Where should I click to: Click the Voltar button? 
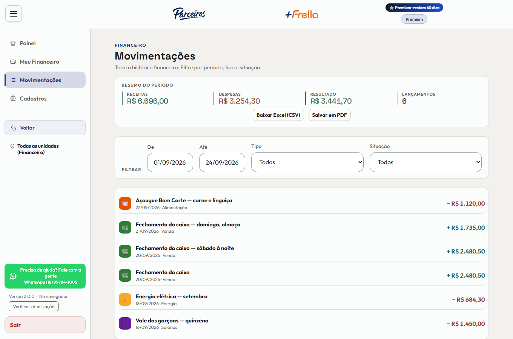(45, 128)
